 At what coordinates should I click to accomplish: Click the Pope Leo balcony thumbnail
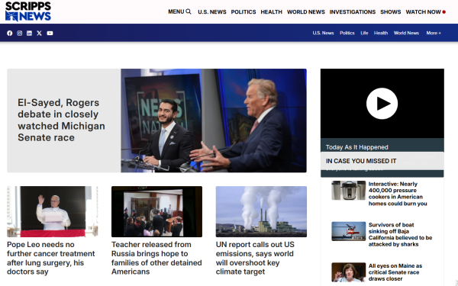53,211
